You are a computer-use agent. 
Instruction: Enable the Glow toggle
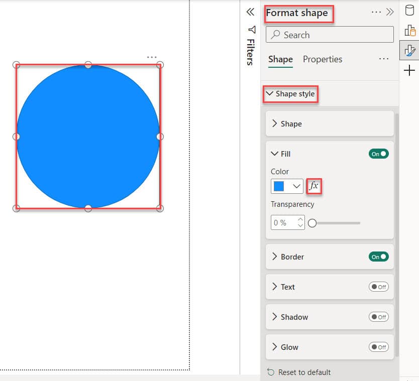[x=379, y=347]
